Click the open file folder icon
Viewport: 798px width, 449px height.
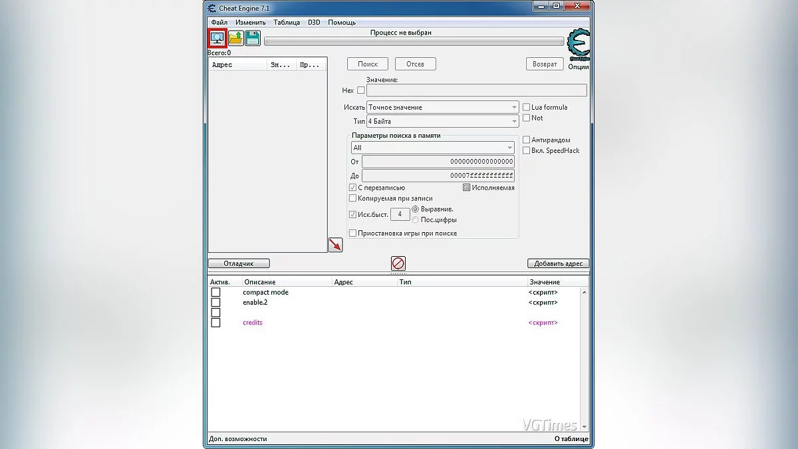(x=235, y=39)
